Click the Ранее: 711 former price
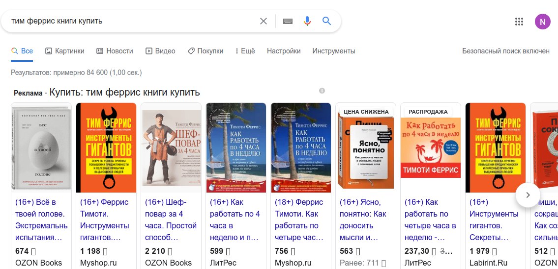The width and height of the screenshot is (558, 269). click(362, 263)
